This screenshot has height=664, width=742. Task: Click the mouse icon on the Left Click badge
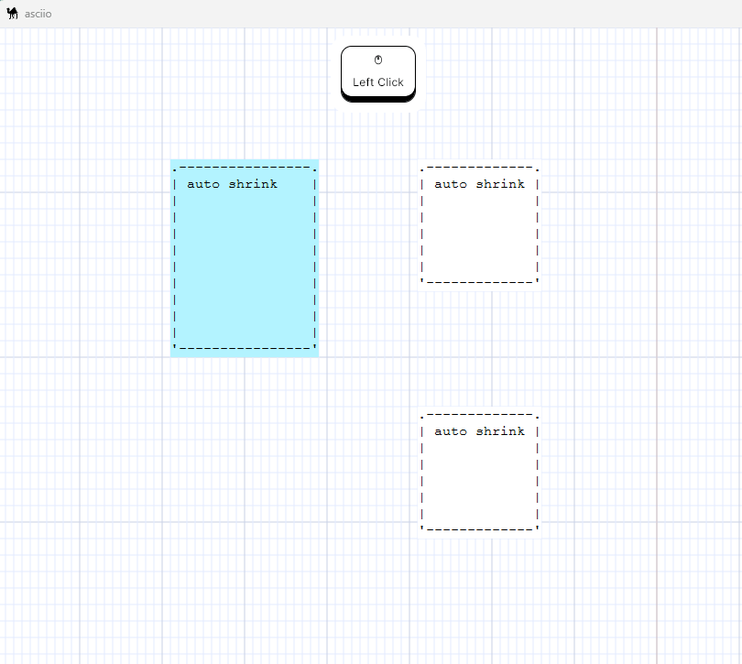coord(377,60)
